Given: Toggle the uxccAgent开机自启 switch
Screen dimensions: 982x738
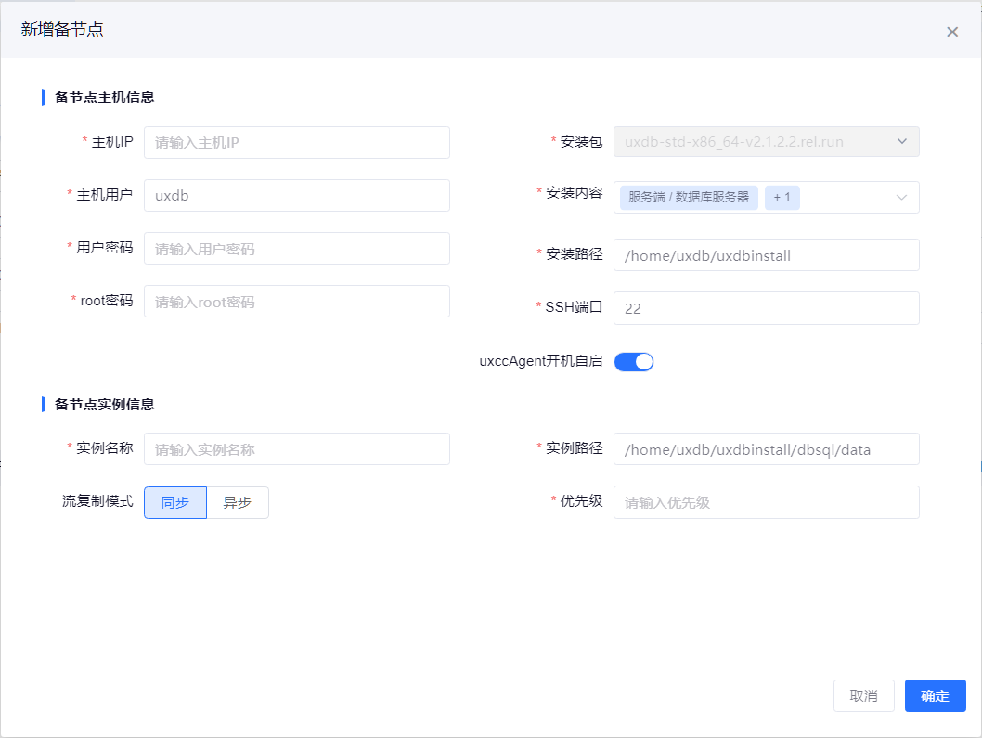Looking at the screenshot, I should pos(634,362).
